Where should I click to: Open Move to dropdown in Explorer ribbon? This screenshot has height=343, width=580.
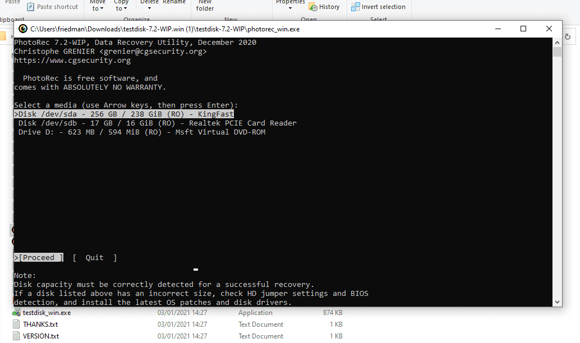[98, 5]
